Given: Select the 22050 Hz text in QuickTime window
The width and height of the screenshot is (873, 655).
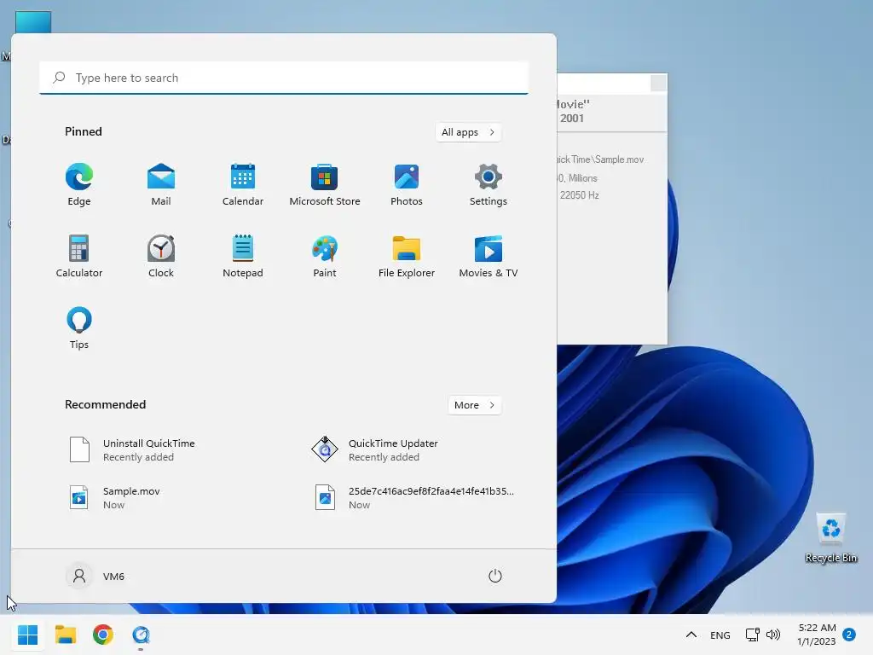Looking at the screenshot, I should click(x=579, y=195).
